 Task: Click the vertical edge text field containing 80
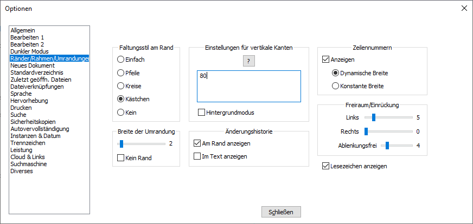pyautogui.click(x=248, y=86)
